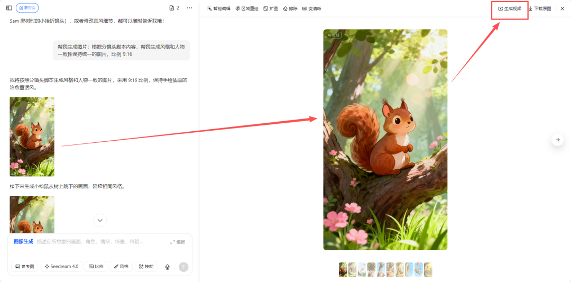This screenshot has width=571, height=282.
Task: Select the 扩图 expand image tool
Action: (x=270, y=8)
